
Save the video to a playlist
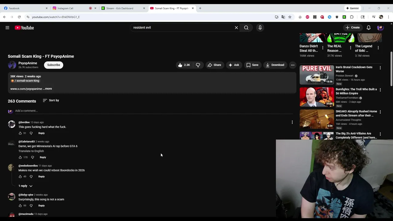coord(252,65)
